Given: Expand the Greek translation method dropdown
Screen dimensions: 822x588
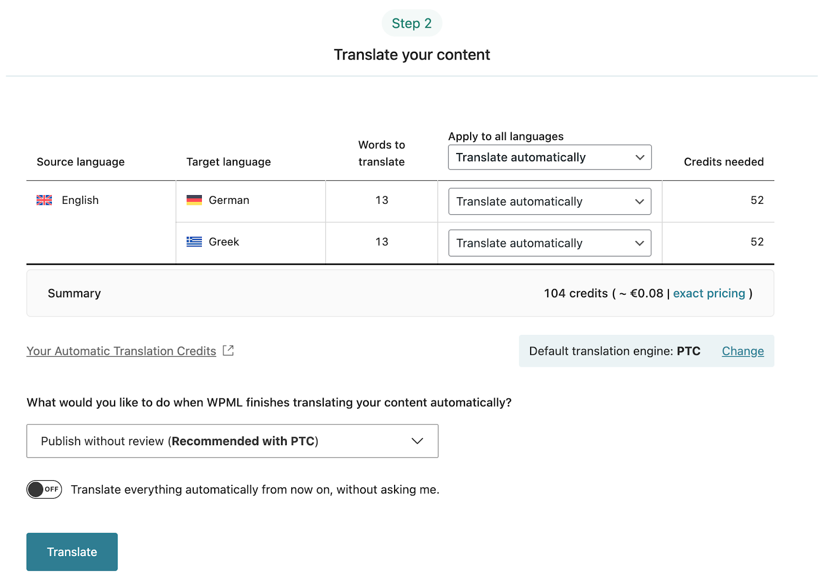Looking at the screenshot, I should [x=549, y=243].
